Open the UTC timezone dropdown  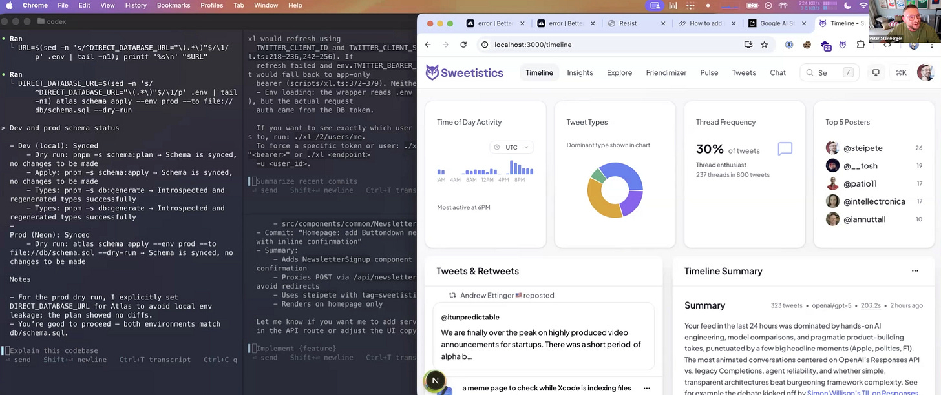[511, 147]
